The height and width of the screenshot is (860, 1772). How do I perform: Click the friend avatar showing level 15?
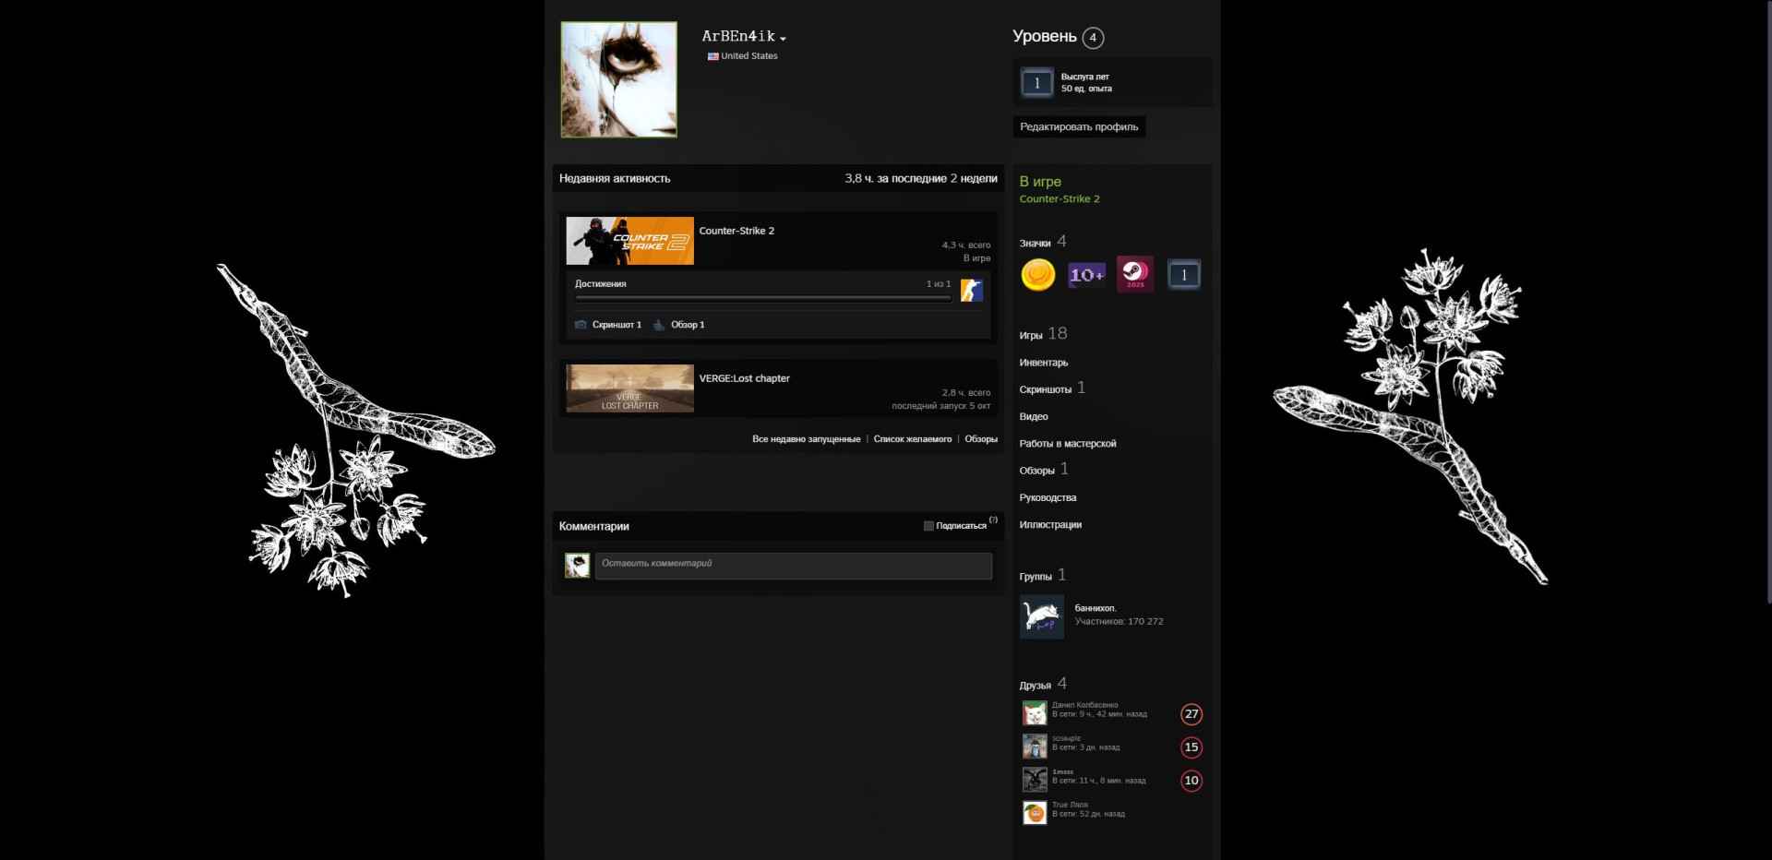pos(1035,747)
